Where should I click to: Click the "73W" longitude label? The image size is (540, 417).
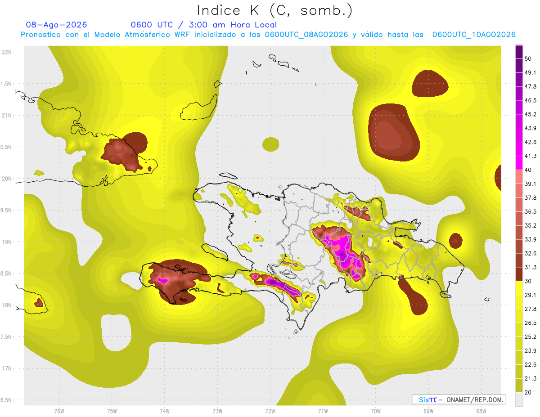[x=217, y=411]
